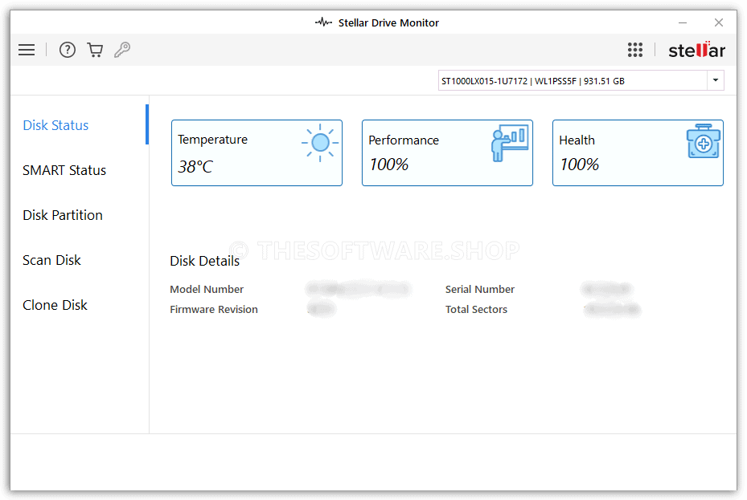Select the ST1000LX015 drive combo box

[x=581, y=80]
